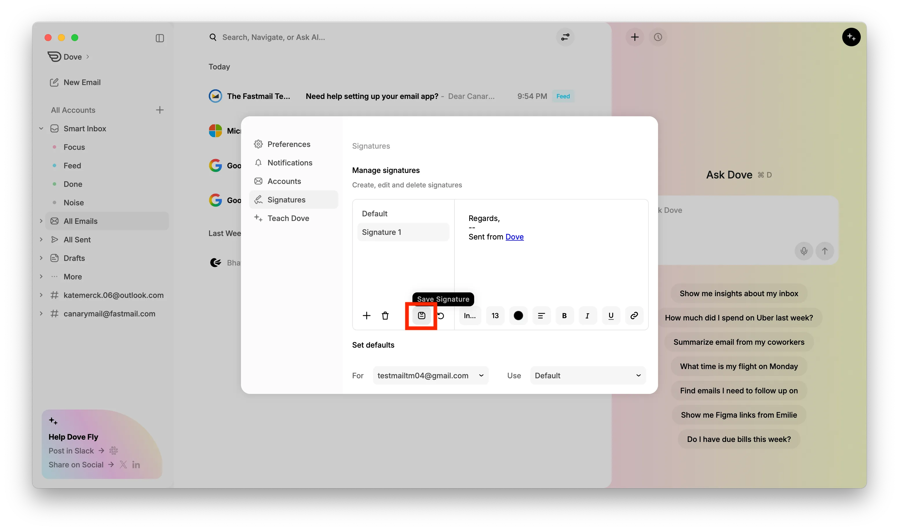The image size is (899, 531).
Task: Toggle italic formatting
Action: pyautogui.click(x=587, y=316)
